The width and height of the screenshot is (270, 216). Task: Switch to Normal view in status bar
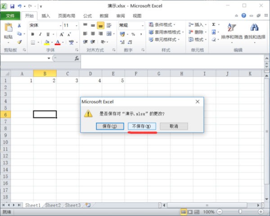(184, 211)
